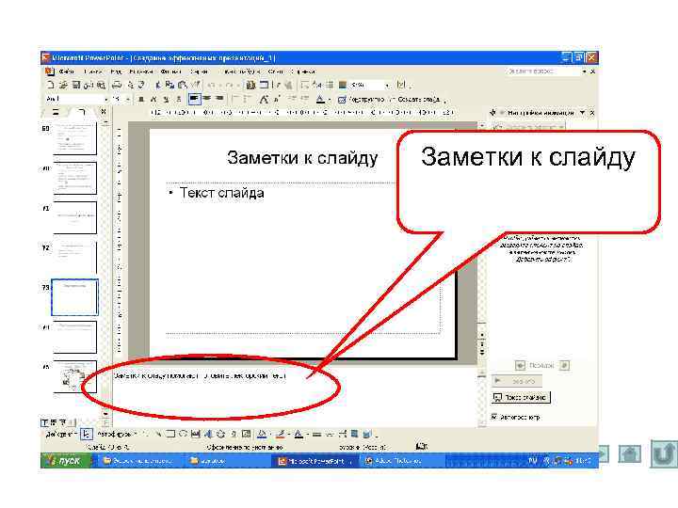This screenshot has height=508, width=678.
Task: Click the Показ слайдов button in the task pane
Action: pyautogui.click(x=522, y=397)
